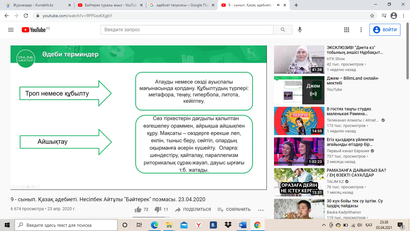Launch Microsoft Edge from the taskbar
Viewport: 410px width, 231px height.
[x=154, y=225]
